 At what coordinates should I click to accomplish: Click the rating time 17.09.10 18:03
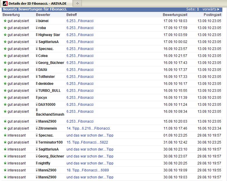click(x=175, y=21)
